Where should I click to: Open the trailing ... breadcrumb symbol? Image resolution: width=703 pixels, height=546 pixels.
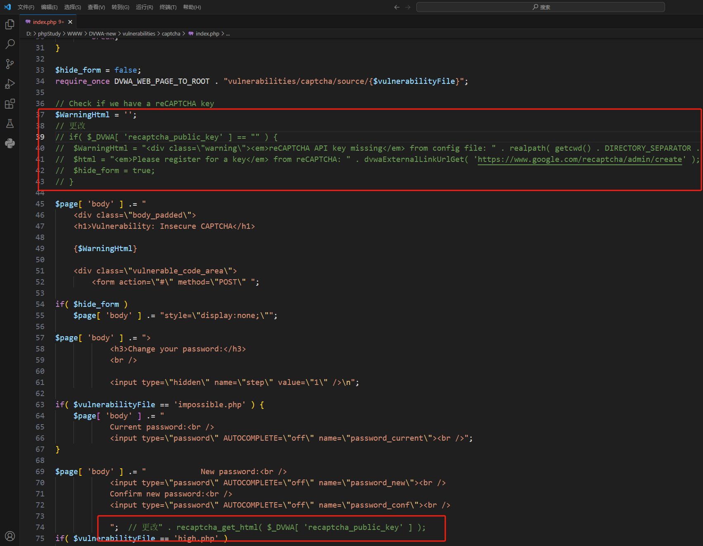228,34
